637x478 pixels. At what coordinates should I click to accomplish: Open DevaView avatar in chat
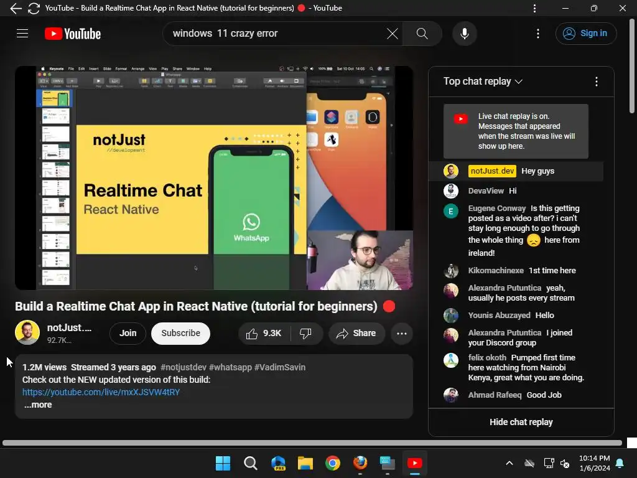450,191
